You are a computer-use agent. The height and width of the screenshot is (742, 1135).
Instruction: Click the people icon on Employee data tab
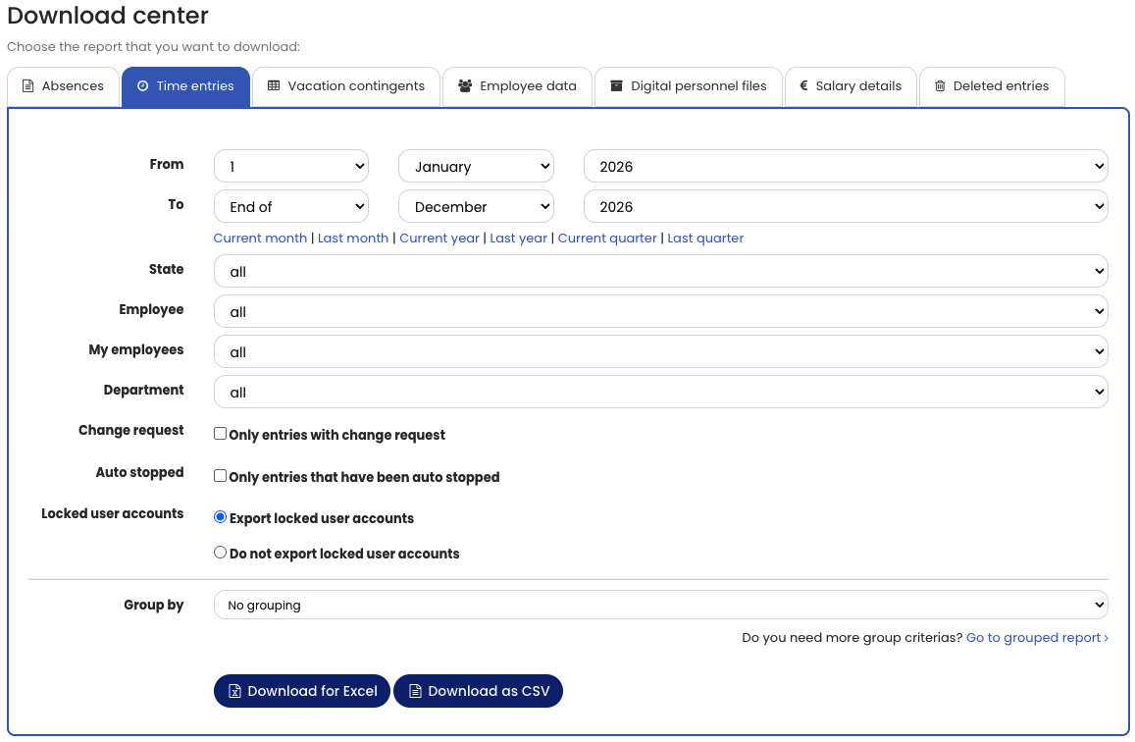[465, 86]
